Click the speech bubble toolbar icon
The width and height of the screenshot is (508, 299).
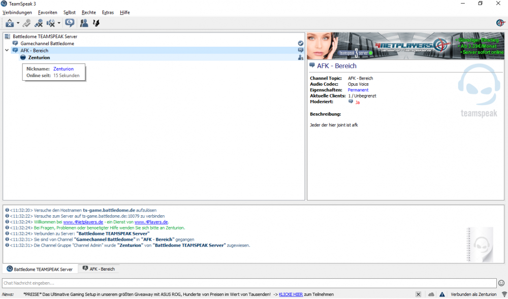click(x=69, y=23)
